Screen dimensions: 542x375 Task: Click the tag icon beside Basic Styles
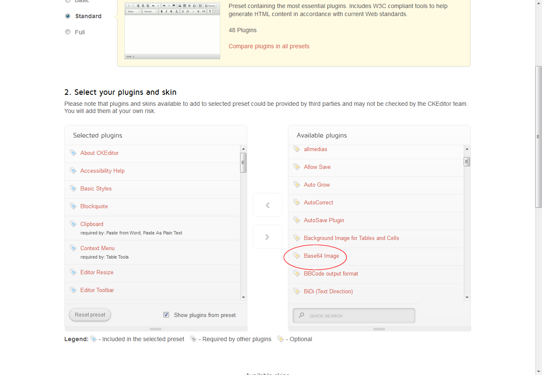[x=73, y=188]
